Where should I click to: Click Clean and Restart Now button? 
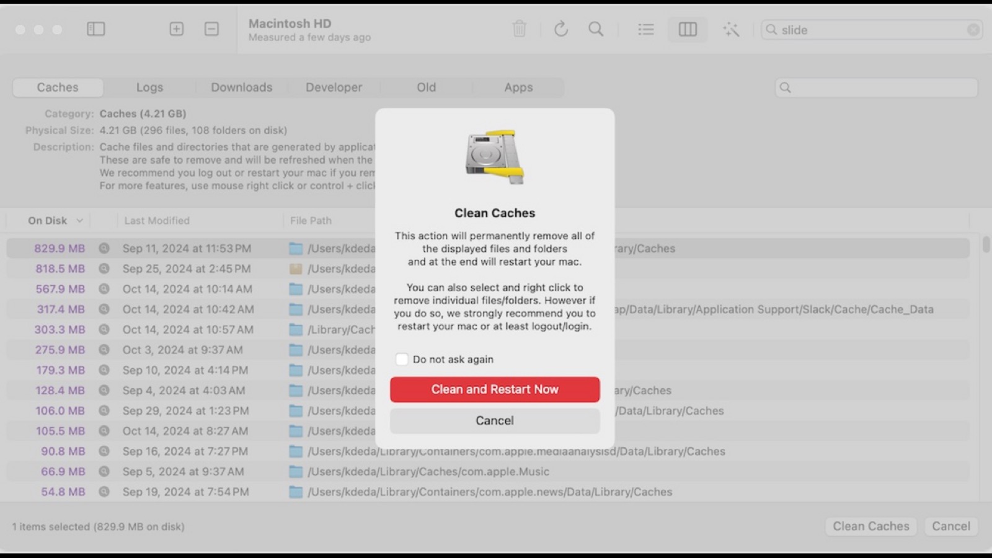click(495, 389)
